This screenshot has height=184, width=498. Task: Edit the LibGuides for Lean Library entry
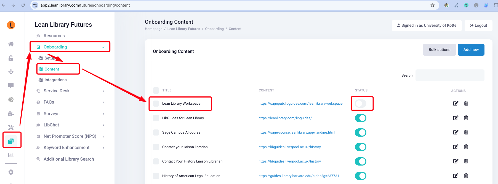tap(456, 118)
